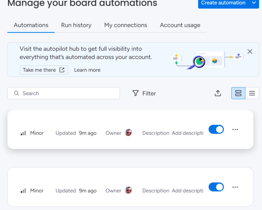
Task: Click the Minor severity icon in first card
Action: pyautogui.click(x=23, y=133)
